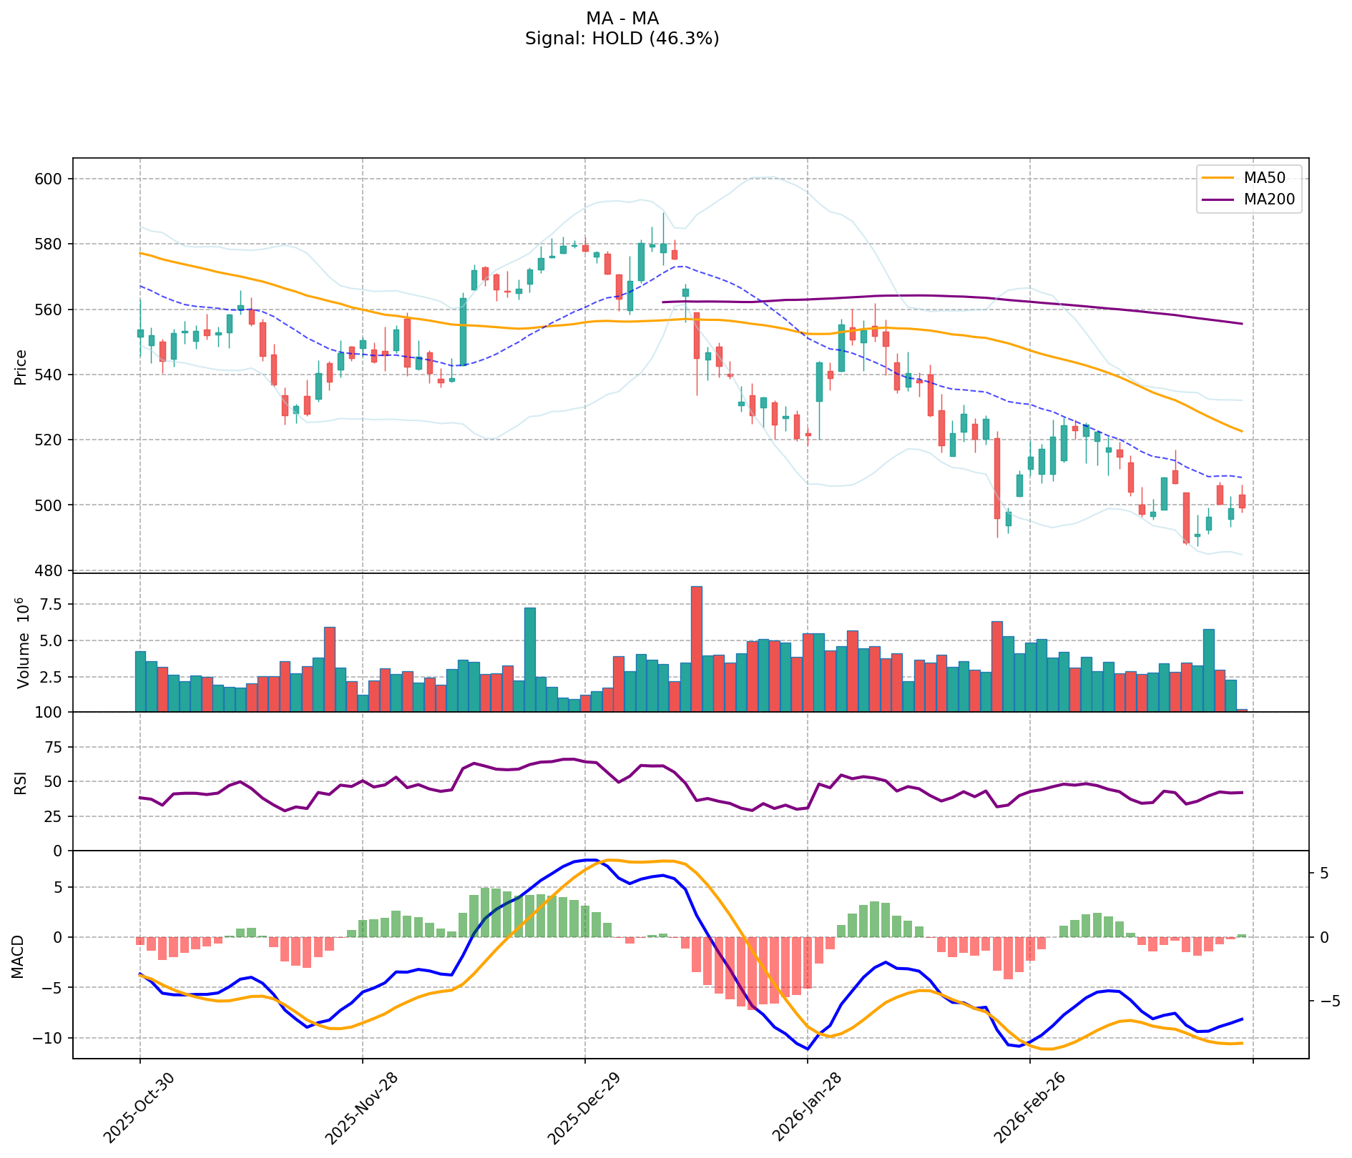Click the 'Price' y-axis label

tap(21, 367)
